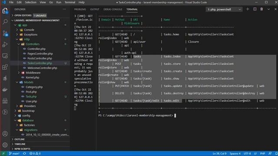This screenshot has width=278, height=156.
Task: Open the Explorer view in activity bar
Action: click(5, 11)
